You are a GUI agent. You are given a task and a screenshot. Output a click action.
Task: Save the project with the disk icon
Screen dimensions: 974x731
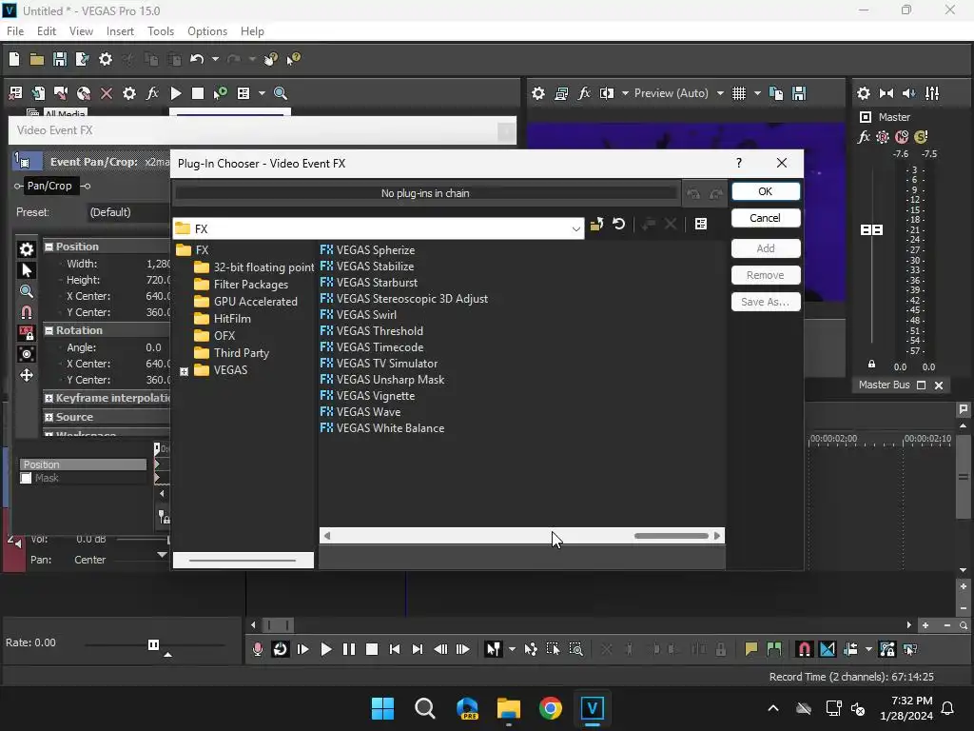60,59
